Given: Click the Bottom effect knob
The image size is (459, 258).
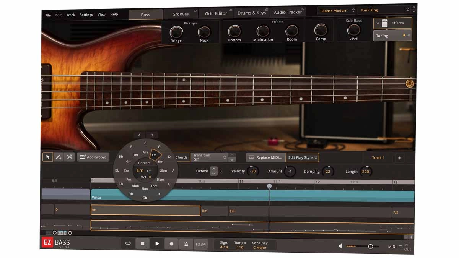Looking at the screenshot, I should pos(234,31).
